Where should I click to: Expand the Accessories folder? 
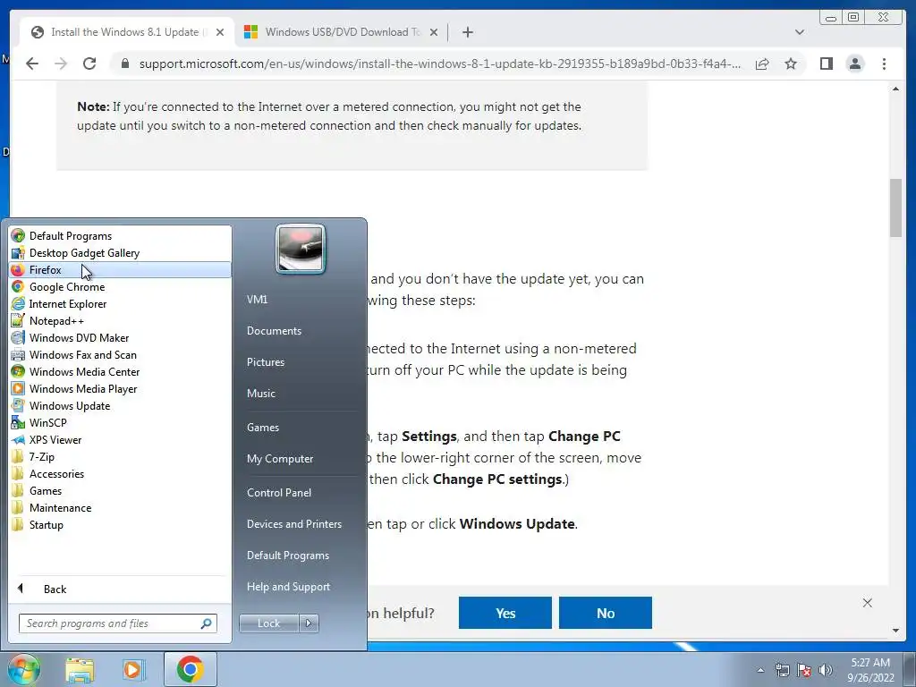point(120,474)
